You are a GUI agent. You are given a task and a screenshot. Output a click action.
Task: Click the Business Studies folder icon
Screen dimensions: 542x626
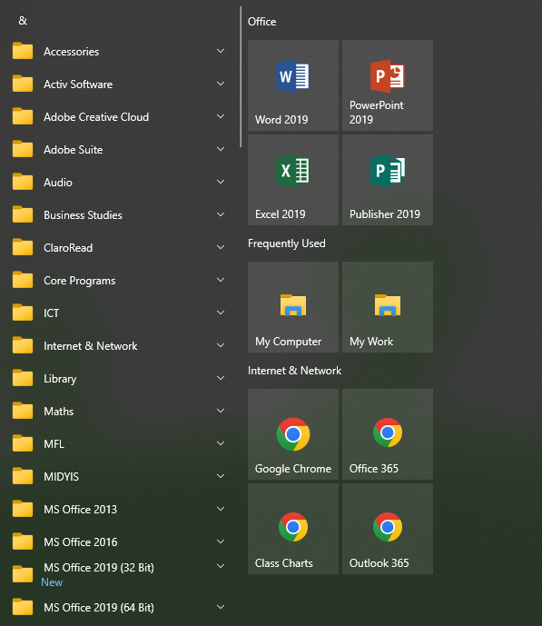click(23, 214)
